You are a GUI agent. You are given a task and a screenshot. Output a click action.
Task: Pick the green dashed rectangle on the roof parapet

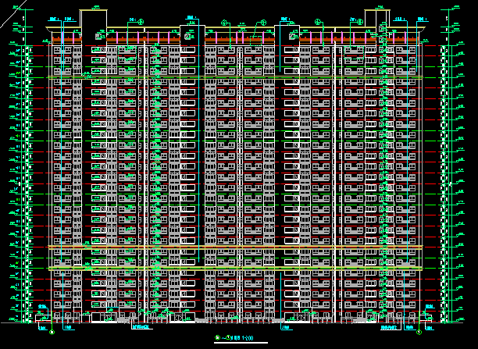click(256, 41)
